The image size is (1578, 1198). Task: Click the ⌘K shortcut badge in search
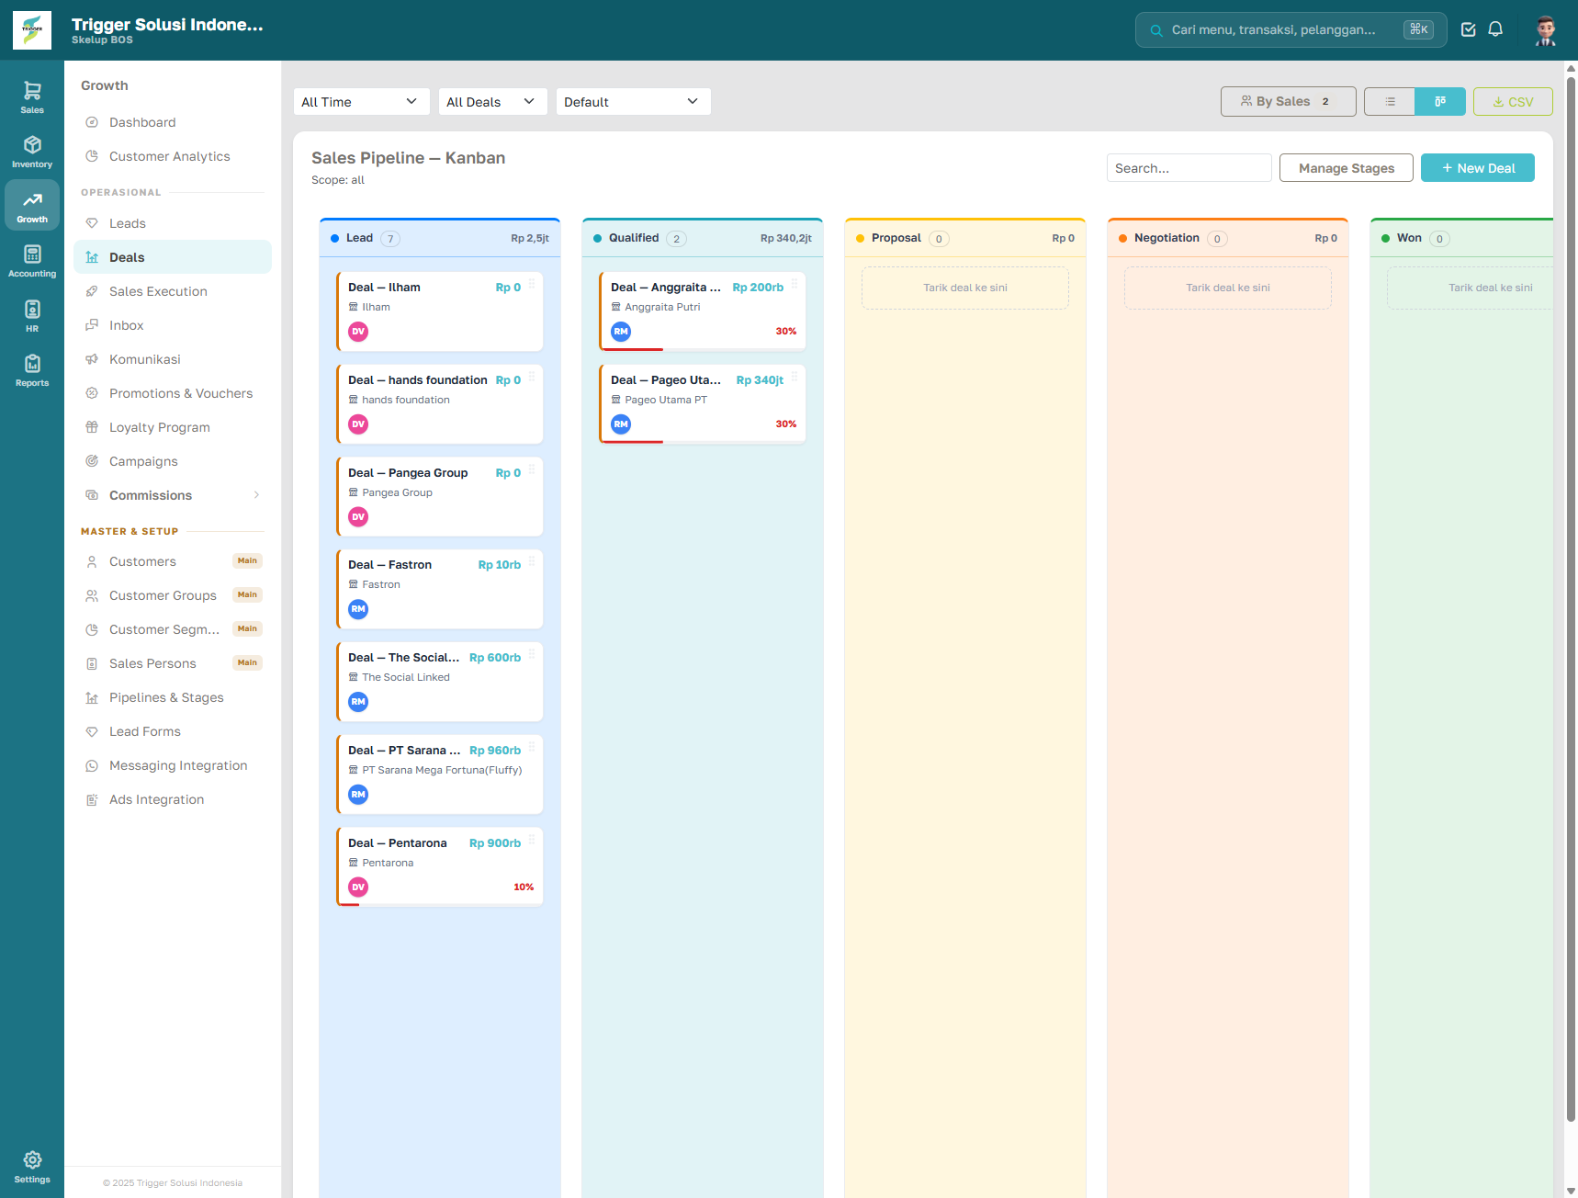[x=1418, y=29]
